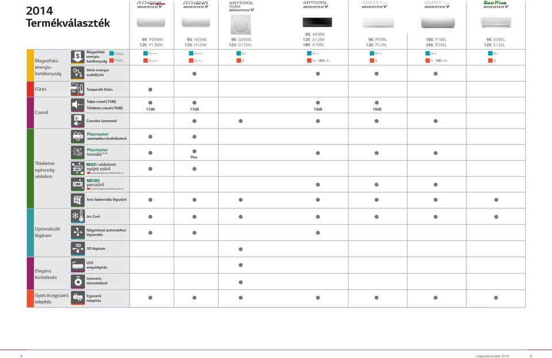Click the Tökéletes egészségvédelem category label
The height and width of the screenshot is (358, 552).
(45, 170)
